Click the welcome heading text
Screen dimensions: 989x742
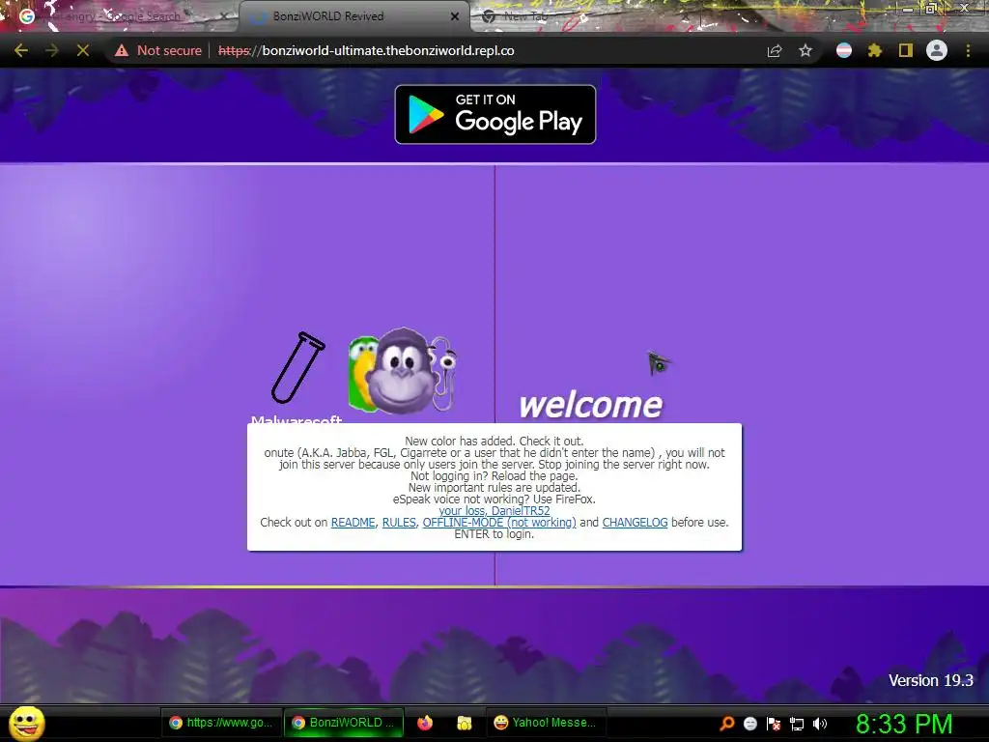click(591, 405)
